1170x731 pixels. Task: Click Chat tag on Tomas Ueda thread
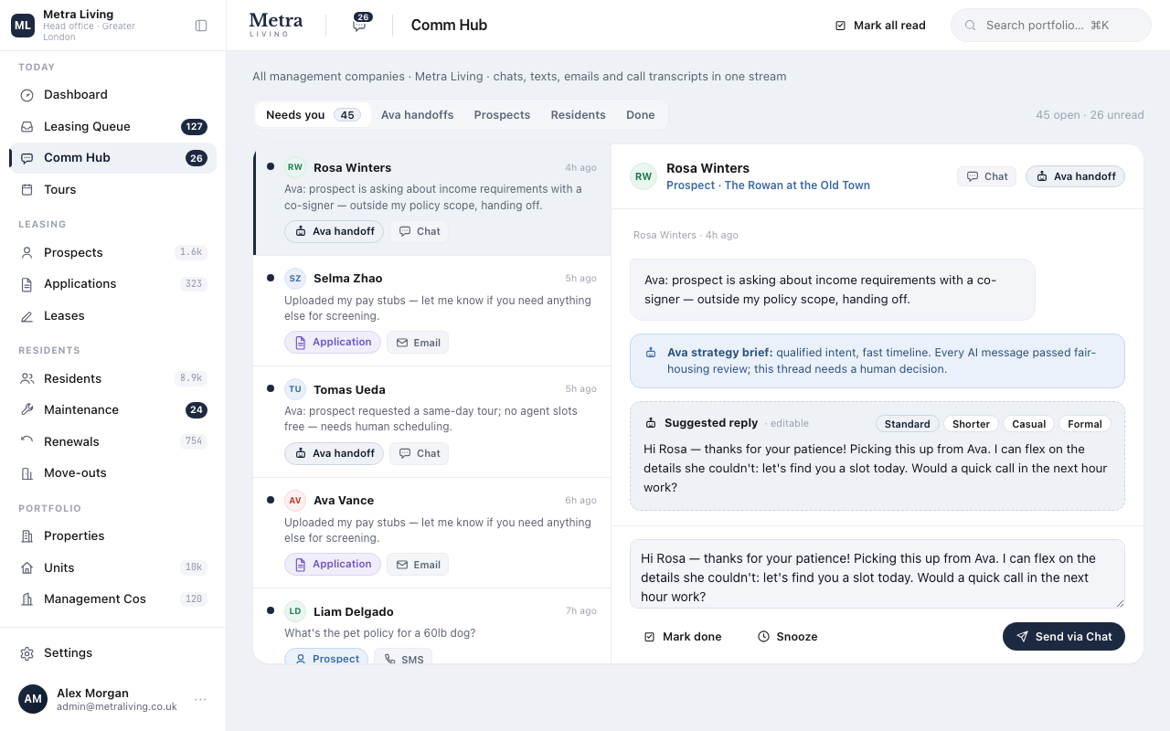(x=419, y=454)
